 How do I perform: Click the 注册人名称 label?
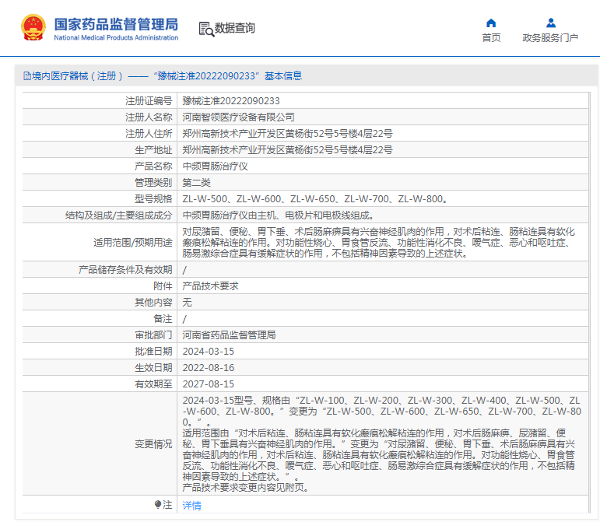coord(149,117)
